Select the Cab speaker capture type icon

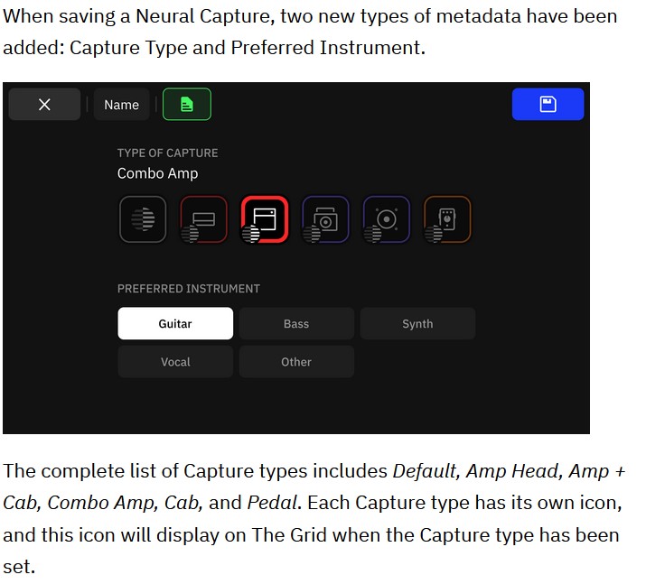(x=387, y=219)
